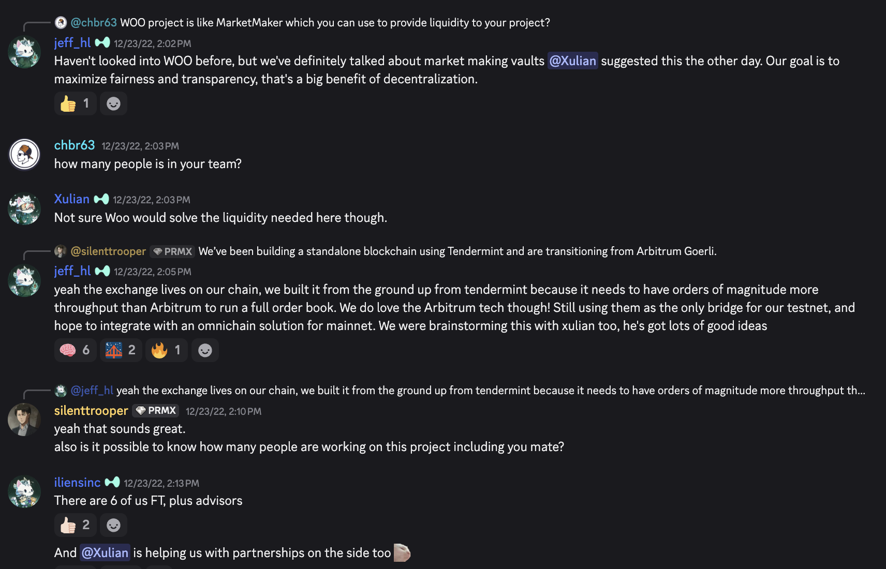Image resolution: width=886 pixels, height=569 pixels.
Task: Click the fire reaction on jeff_hl's message
Action: pyautogui.click(x=166, y=351)
